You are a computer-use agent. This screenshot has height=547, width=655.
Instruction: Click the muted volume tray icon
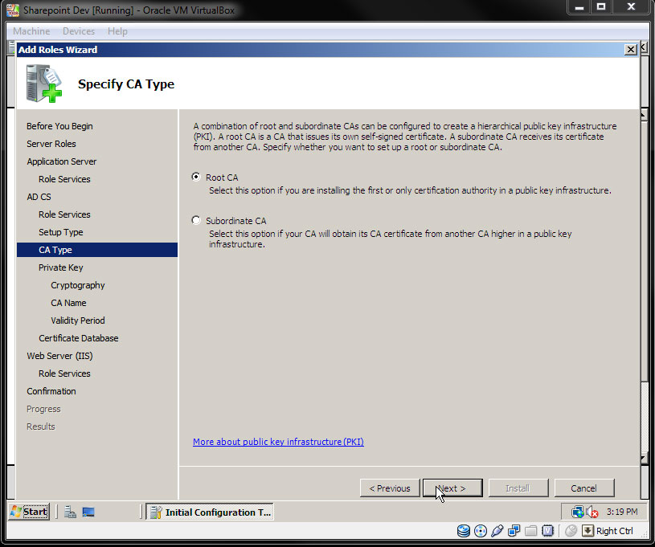point(592,512)
